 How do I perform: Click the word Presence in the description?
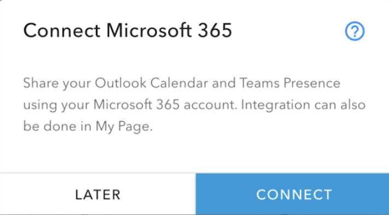pos(312,83)
